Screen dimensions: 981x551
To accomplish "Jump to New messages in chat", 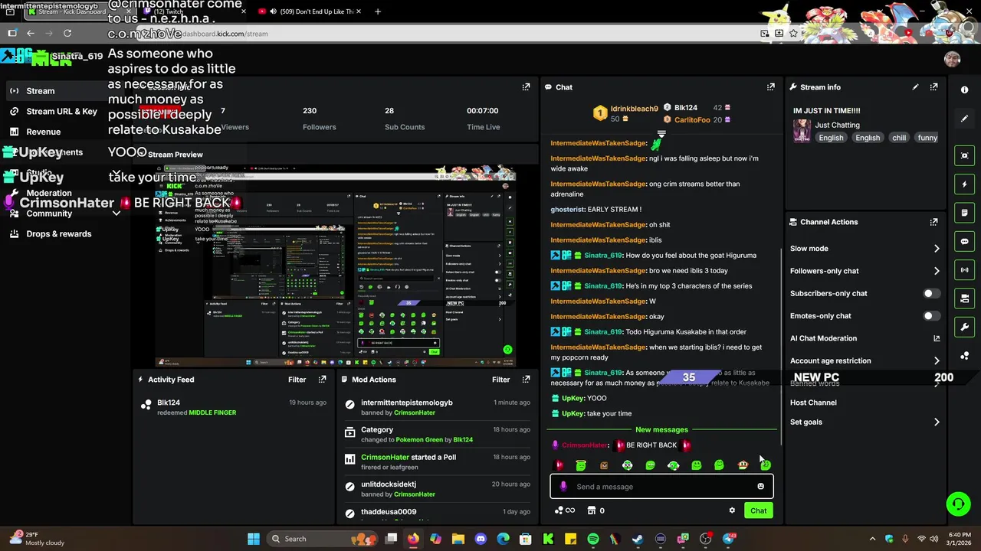I will tap(661, 429).
